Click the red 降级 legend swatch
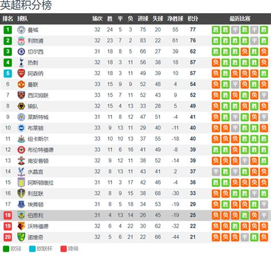This screenshot has width=271, height=254. tap(63, 249)
